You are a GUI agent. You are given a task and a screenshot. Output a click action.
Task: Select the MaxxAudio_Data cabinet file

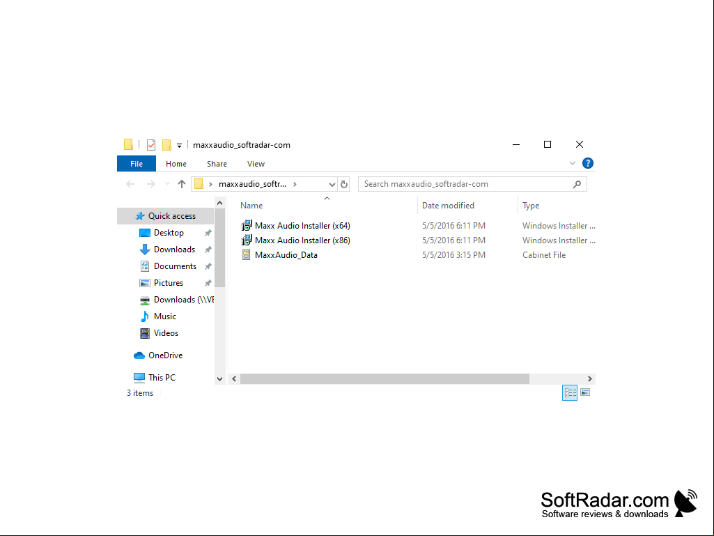pos(286,255)
